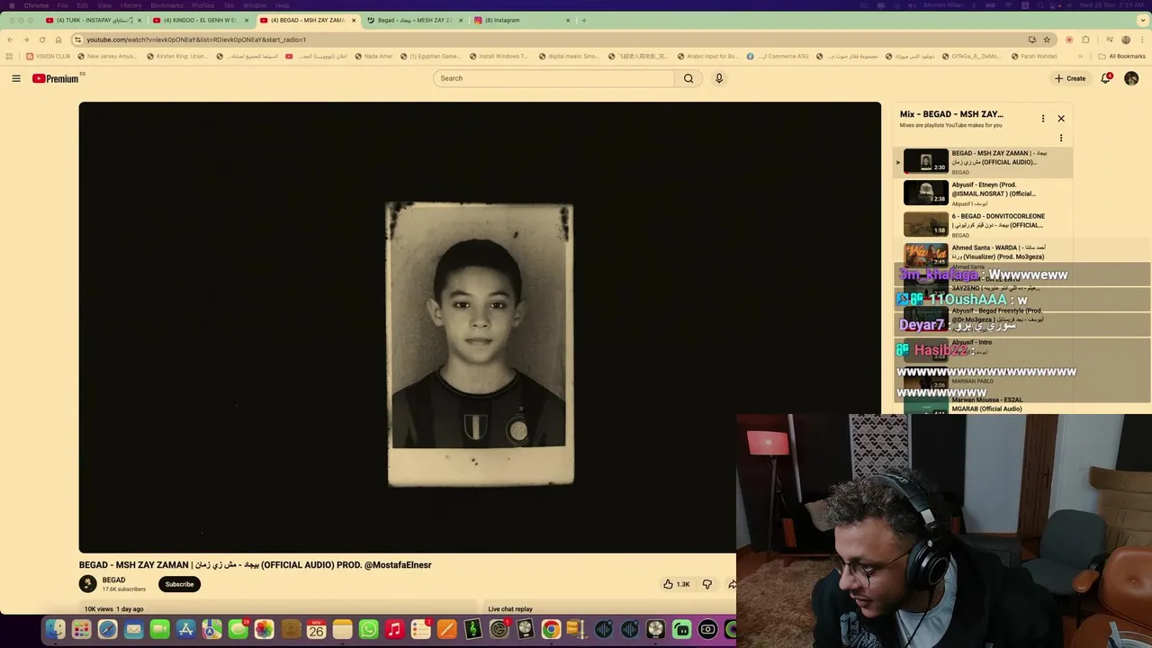Image resolution: width=1152 pixels, height=648 pixels.
Task: Select current BEGAD - MSH ZAY ZAMAN playlist entry
Action: (983, 162)
